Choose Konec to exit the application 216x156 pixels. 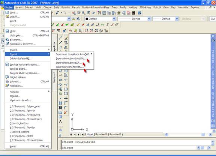tap(28, 146)
